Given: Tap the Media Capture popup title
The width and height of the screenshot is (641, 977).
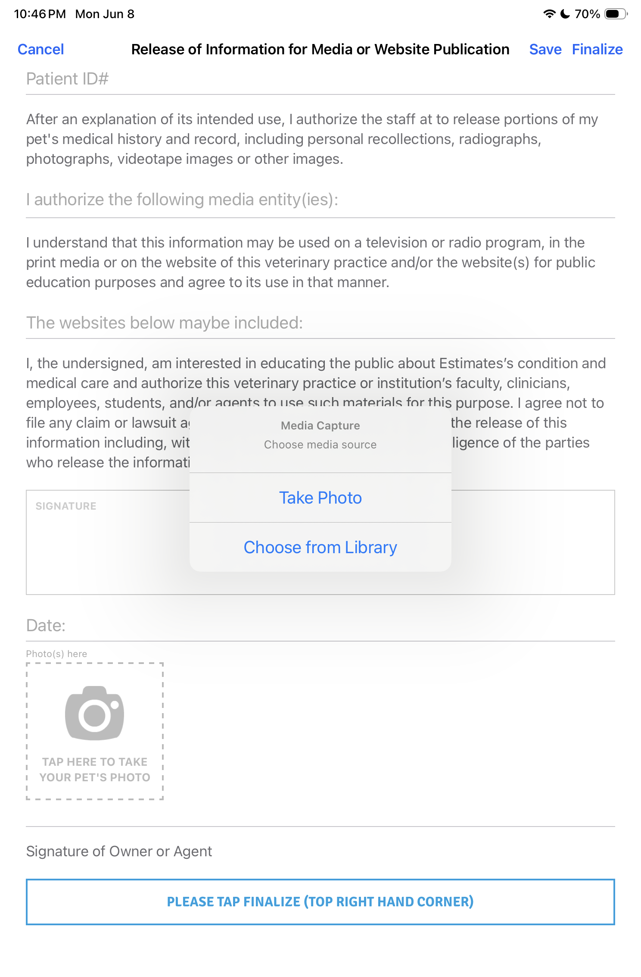Looking at the screenshot, I should [320, 426].
